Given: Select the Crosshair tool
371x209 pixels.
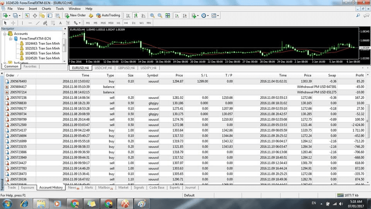Looking at the screenshot, I should 14,23.
